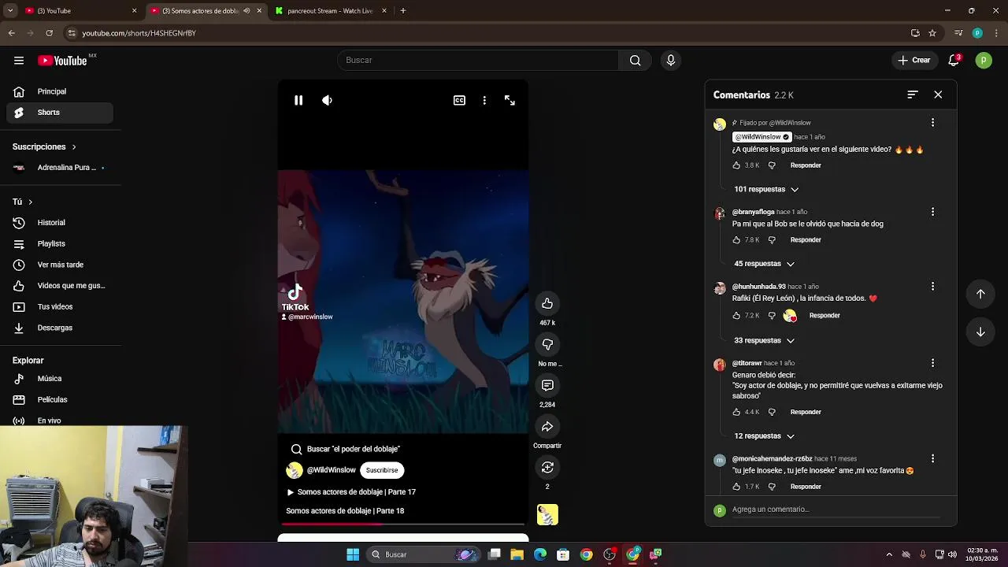Start voice search with the microphone
Screen dimensions: 1008x567
671,60
